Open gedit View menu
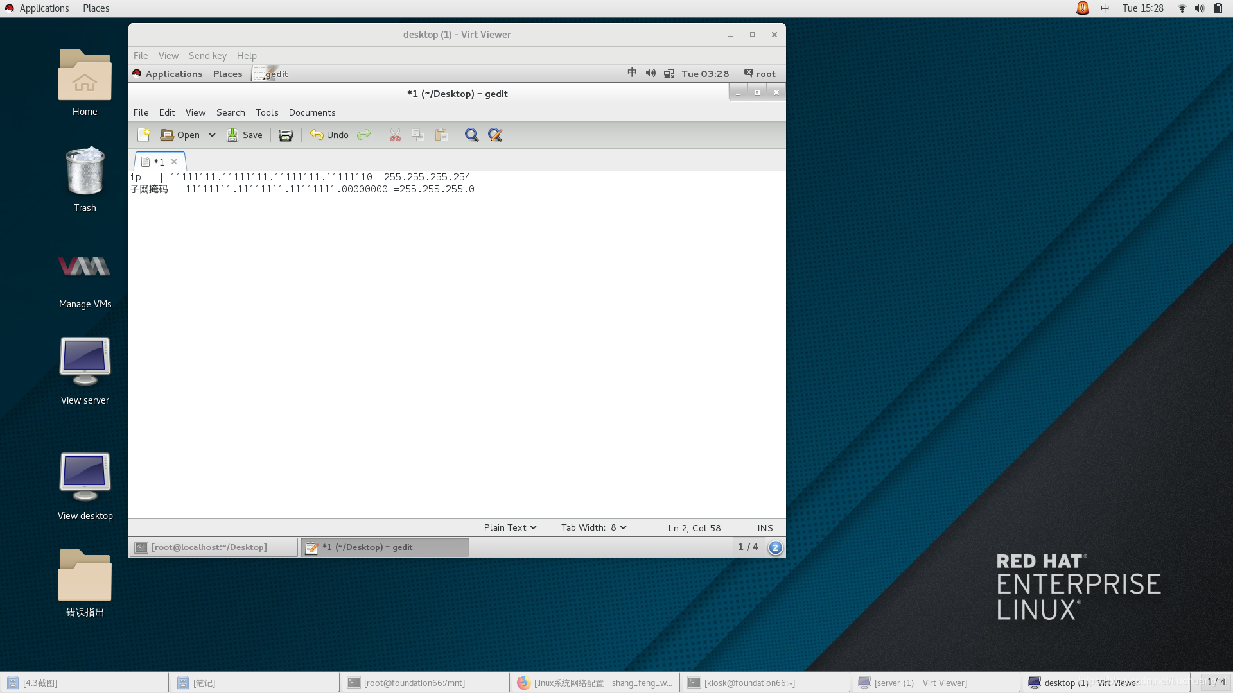Viewport: 1233px width, 693px height. [x=195, y=112]
